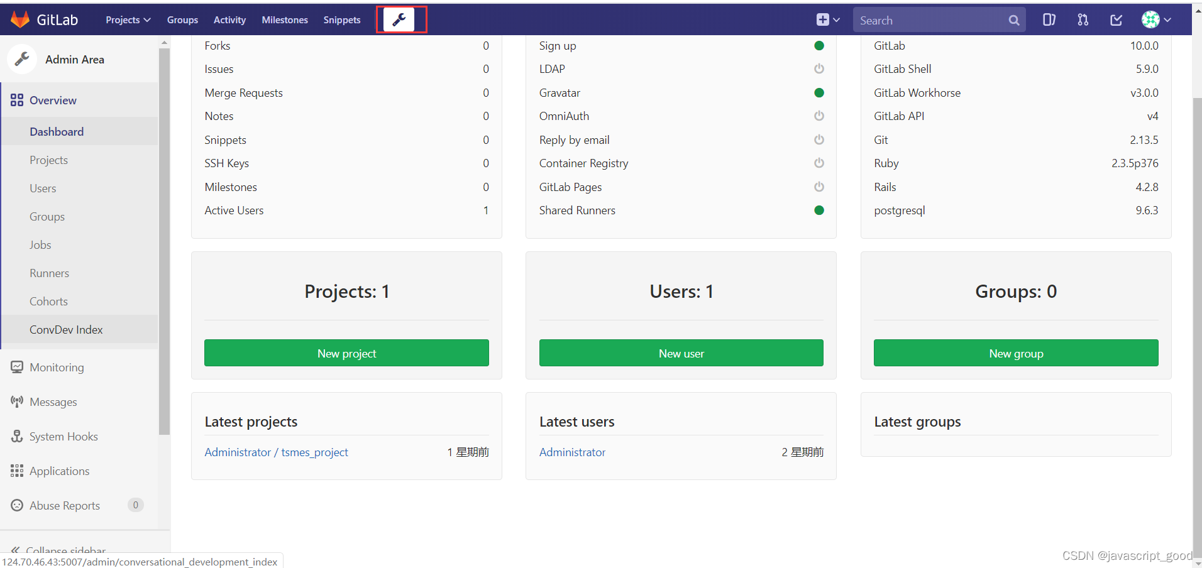Open Cohorts in the admin sidebar
The image size is (1202, 568).
click(x=48, y=301)
